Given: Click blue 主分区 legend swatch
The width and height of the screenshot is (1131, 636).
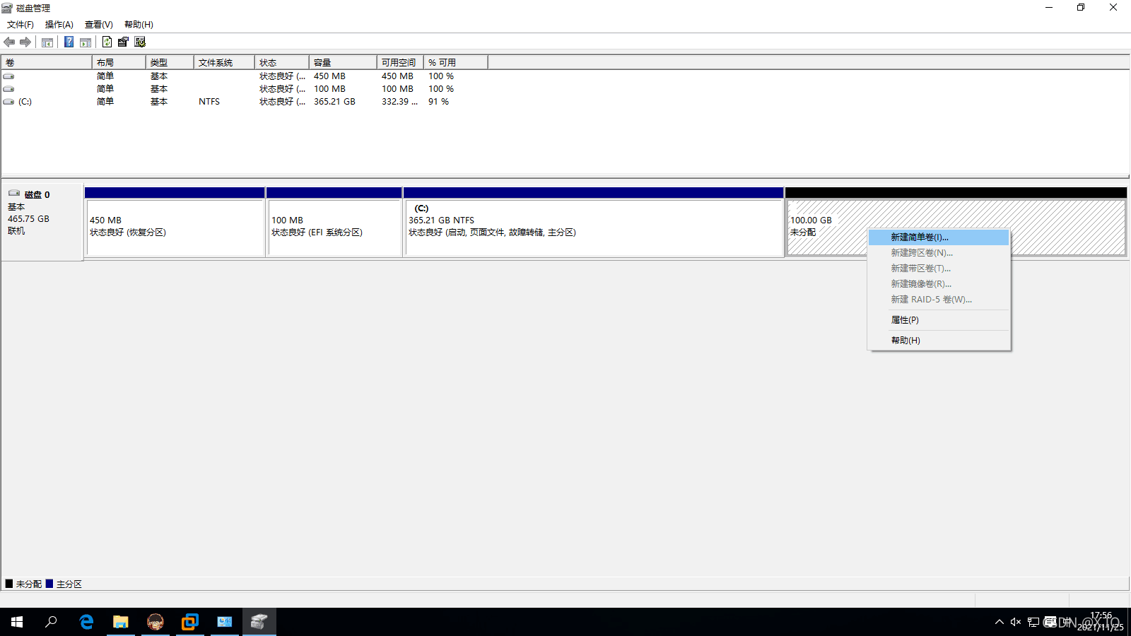Looking at the screenshot, I should pyautogui.click(x=49, y=584).
